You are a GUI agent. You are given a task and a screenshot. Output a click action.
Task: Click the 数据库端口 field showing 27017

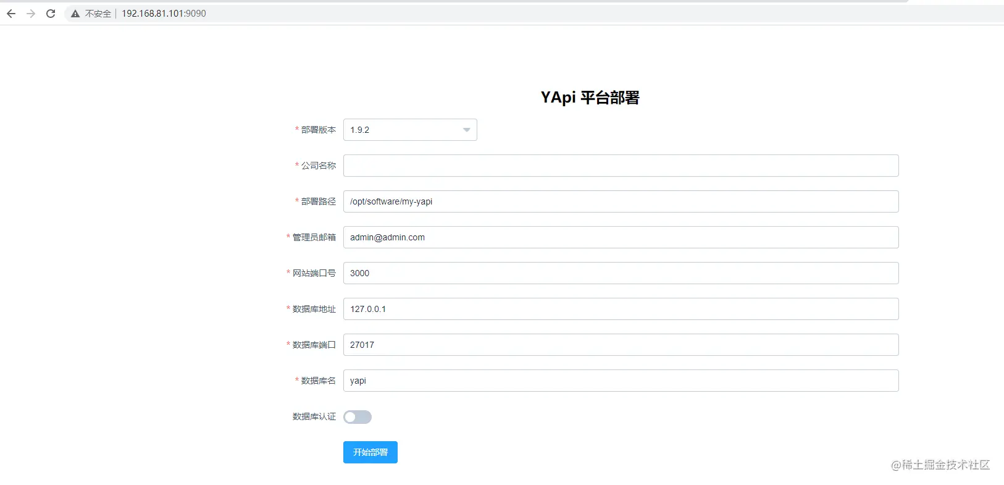click(x=621, y=345)
